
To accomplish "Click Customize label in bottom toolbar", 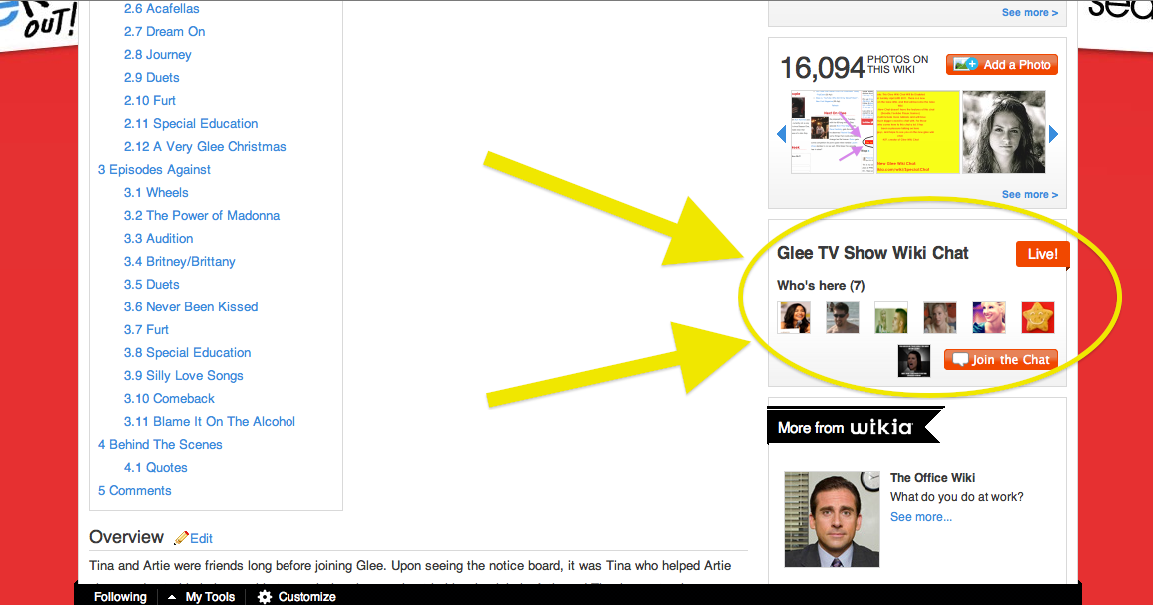I will pos(306,597).
